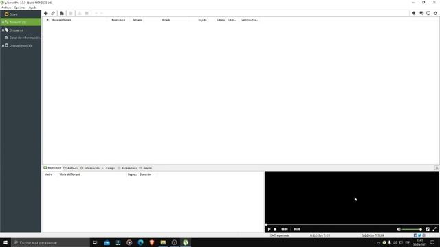Sort by Título del Torrent column in main list

[x=61, y=20]
